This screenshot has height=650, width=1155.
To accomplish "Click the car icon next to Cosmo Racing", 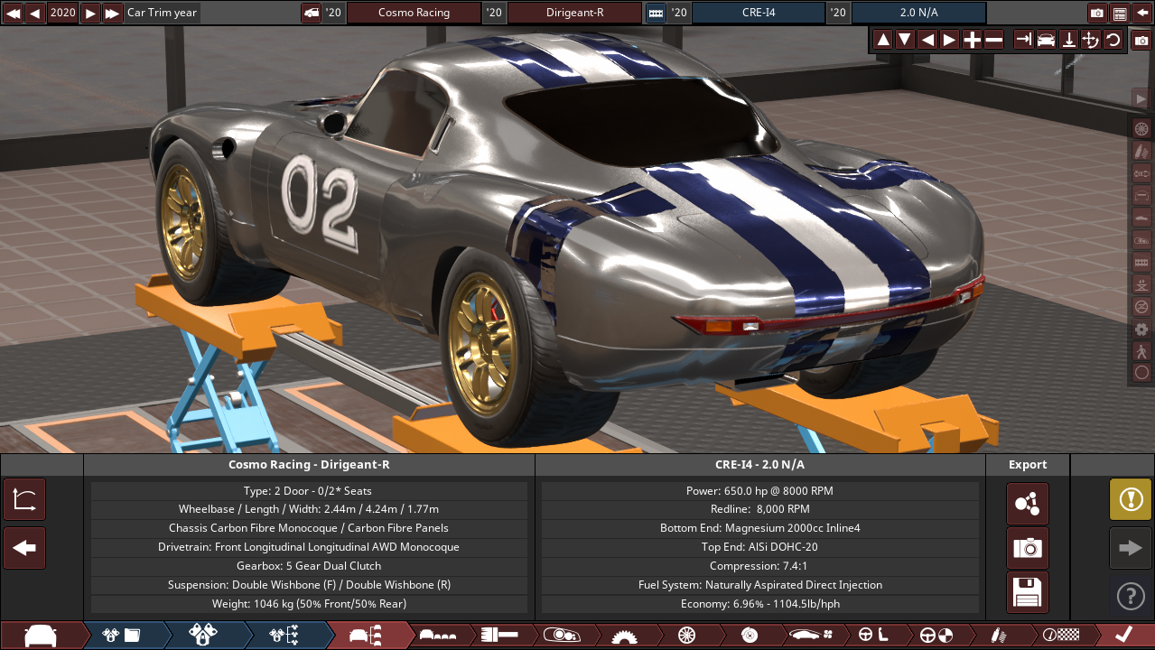I will pyautogui.click(x=311, y=14).
